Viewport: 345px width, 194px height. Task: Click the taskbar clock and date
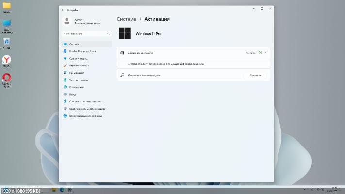pyautogui.click(x=333, y=190)
